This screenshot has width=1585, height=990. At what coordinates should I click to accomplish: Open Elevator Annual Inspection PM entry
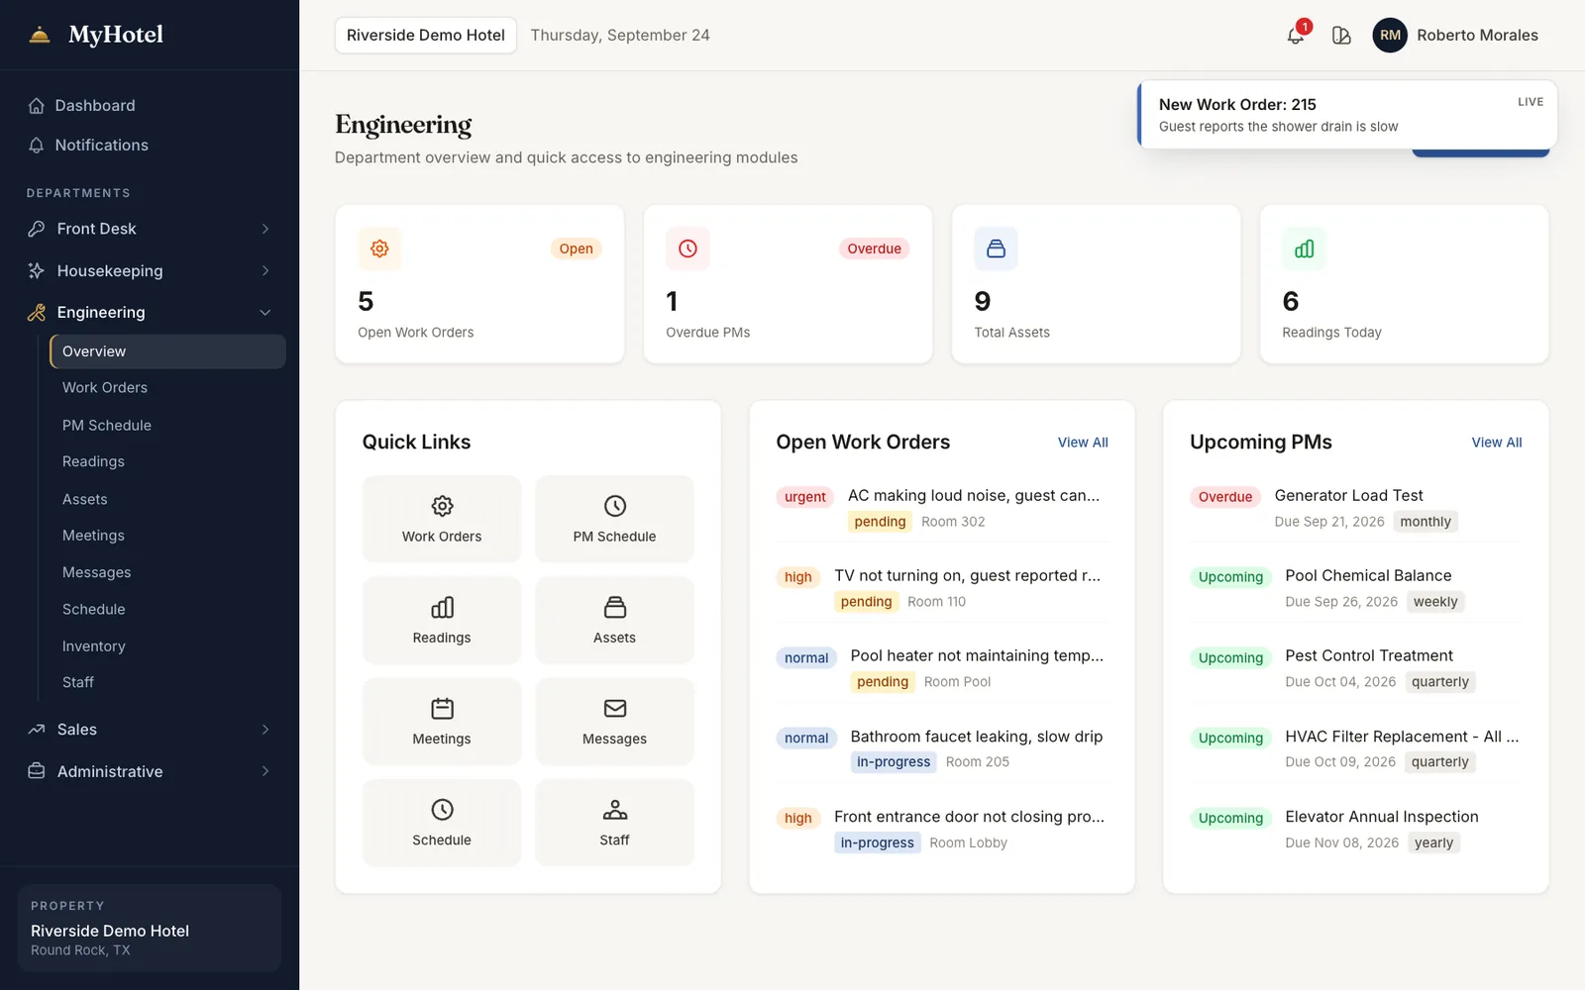click(x=1356, y=830)
